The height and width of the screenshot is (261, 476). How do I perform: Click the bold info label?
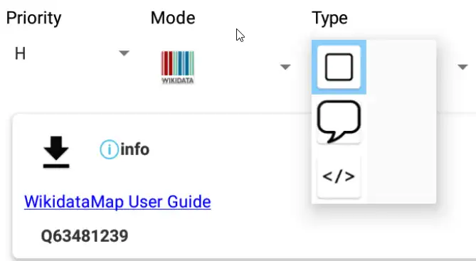pos(134,149)
